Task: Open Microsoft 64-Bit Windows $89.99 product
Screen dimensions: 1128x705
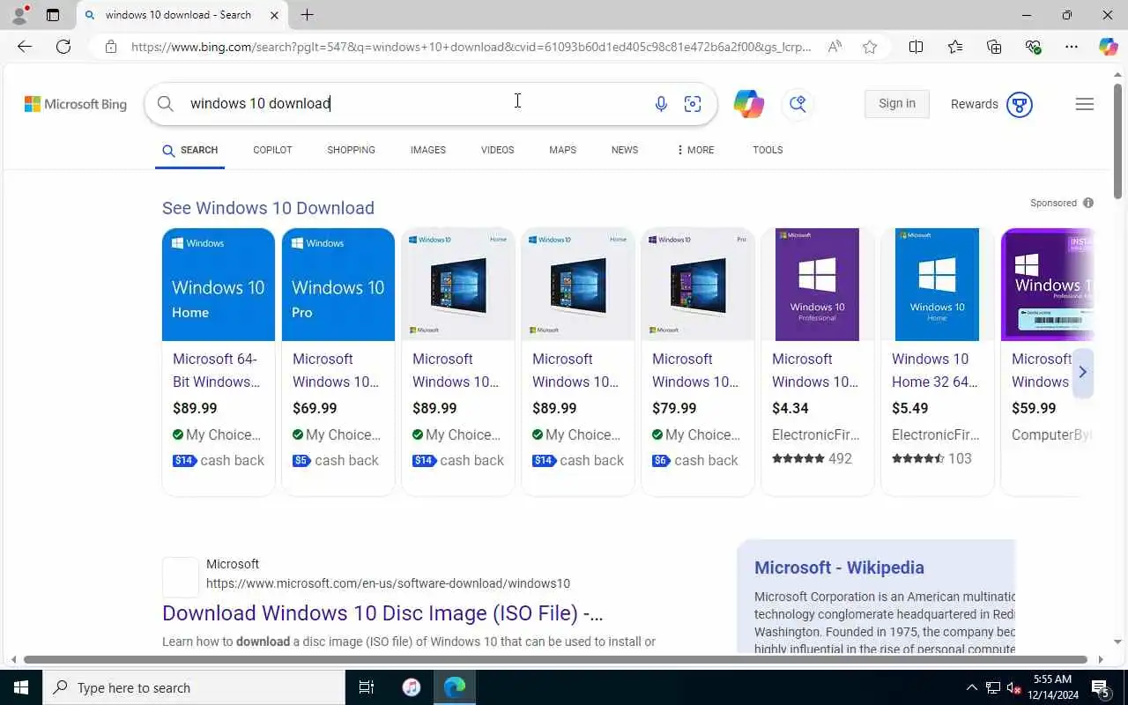Action: [x=216, y=370]
